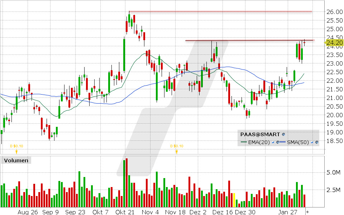The width and height of the screenshot is (344, 215).
Task: Click the Dez 30 date label
Action: (245, 212)
